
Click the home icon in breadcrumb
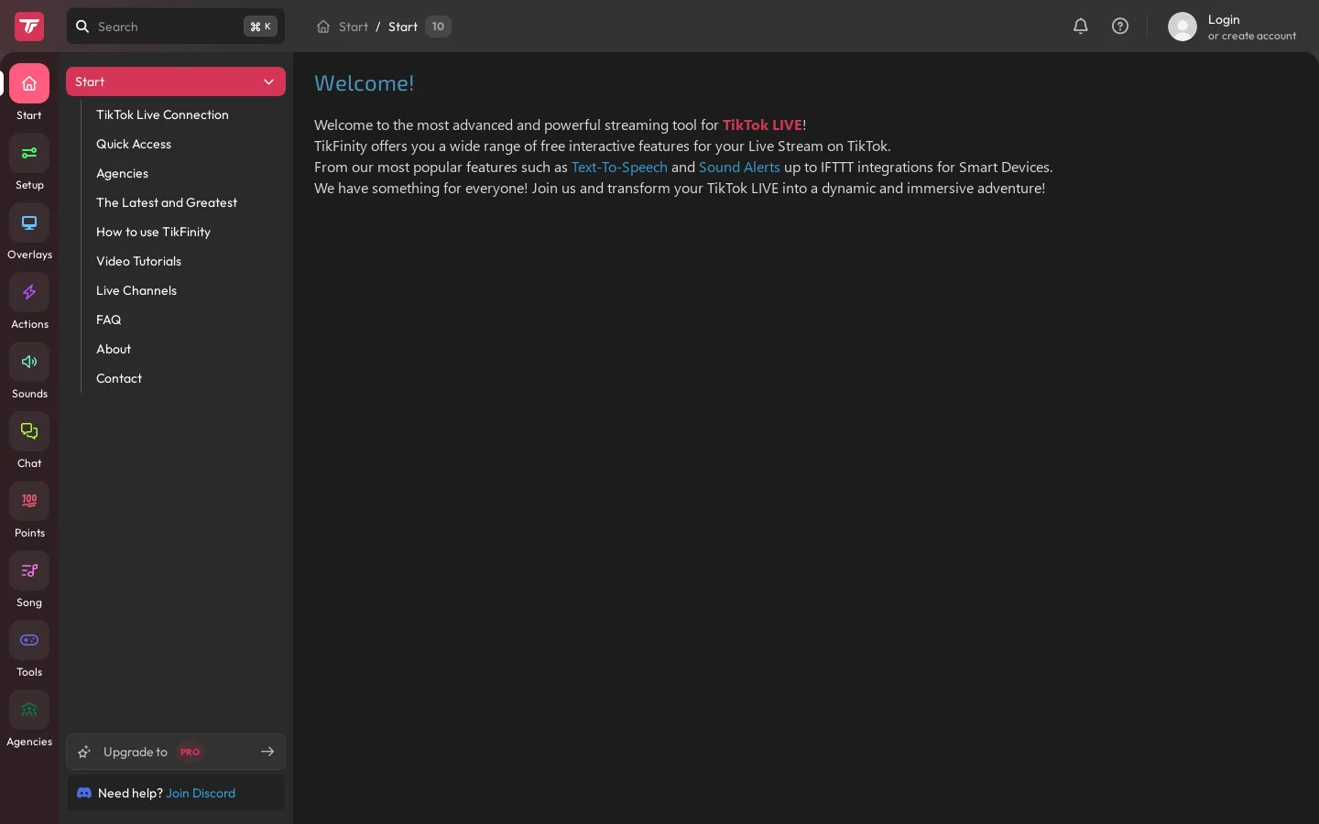[x=323, y=27]
